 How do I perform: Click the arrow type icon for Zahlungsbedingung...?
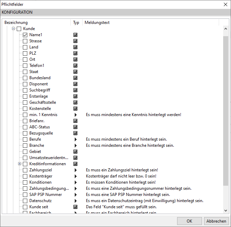point(75,188)
